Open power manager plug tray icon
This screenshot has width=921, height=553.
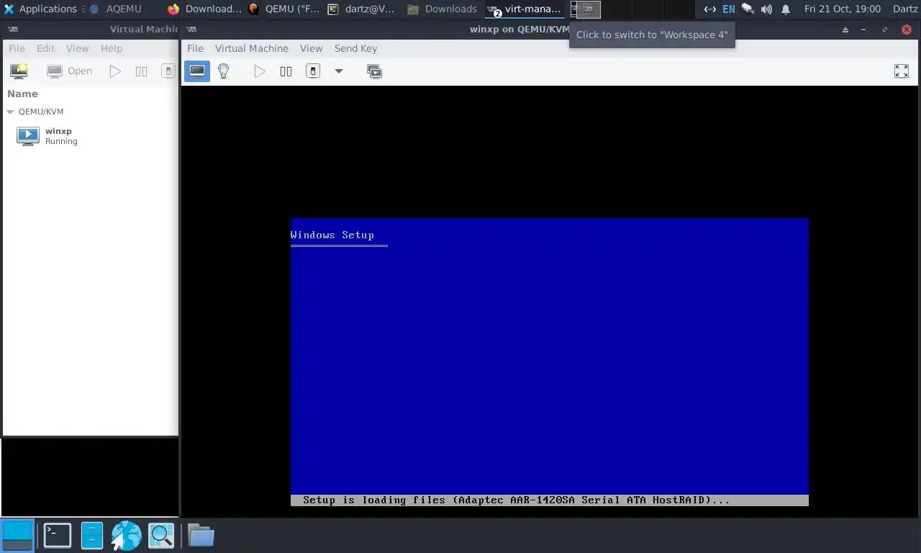[x=748, y=9]
